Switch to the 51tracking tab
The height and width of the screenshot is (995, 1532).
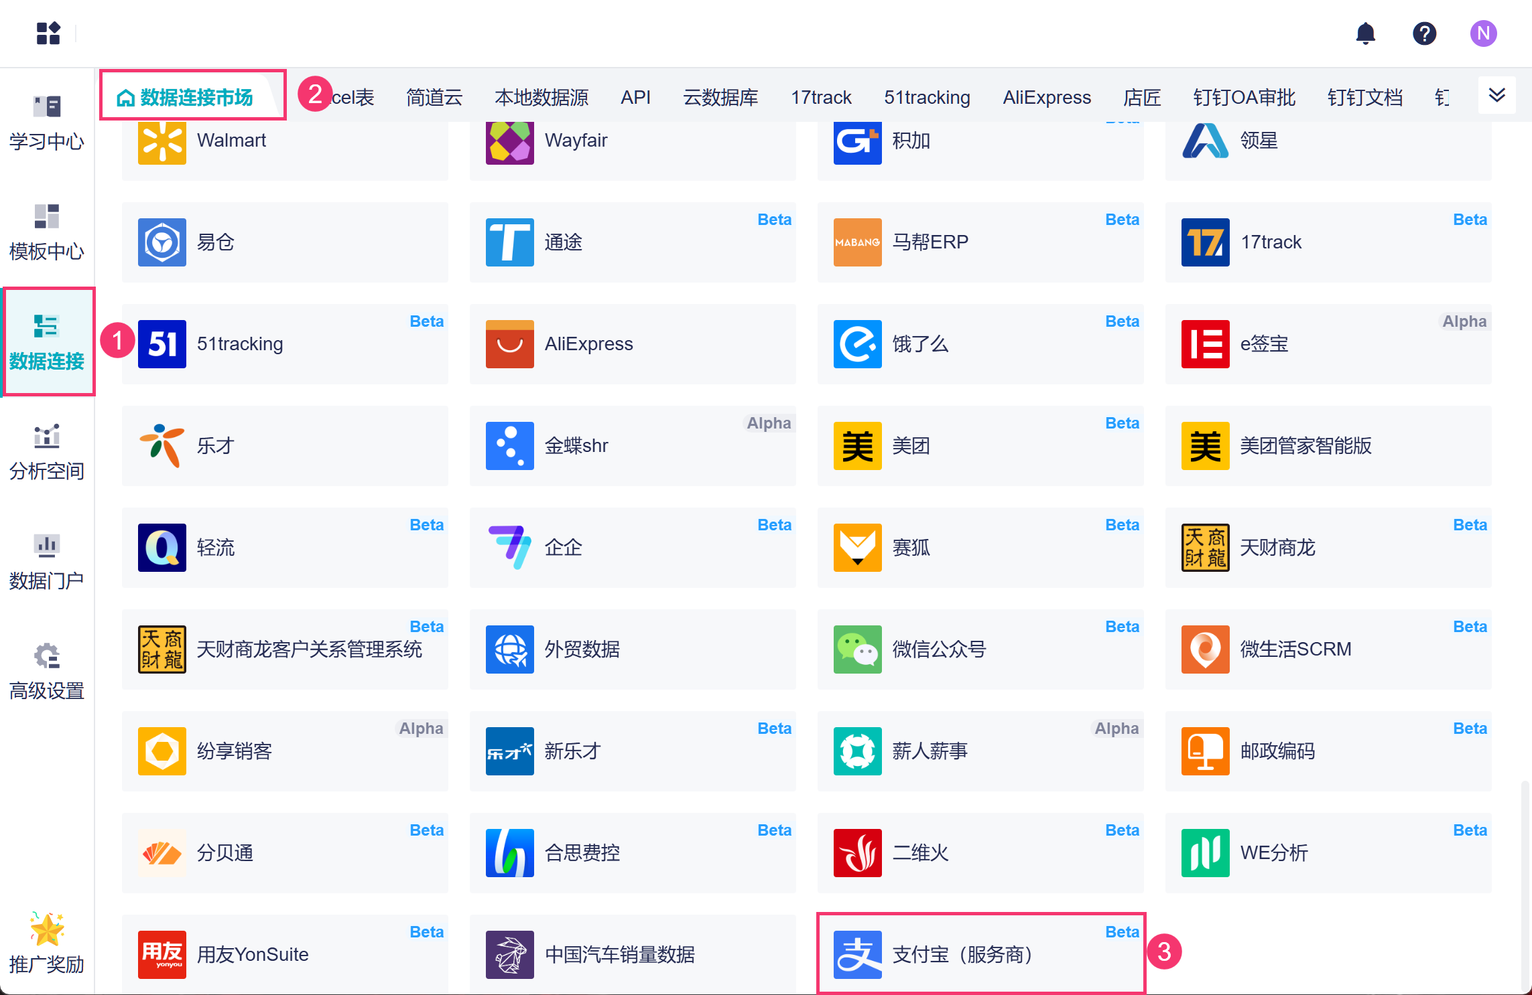[x=927, y=98]
